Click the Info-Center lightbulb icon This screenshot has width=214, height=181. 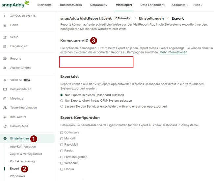point(5,117)
